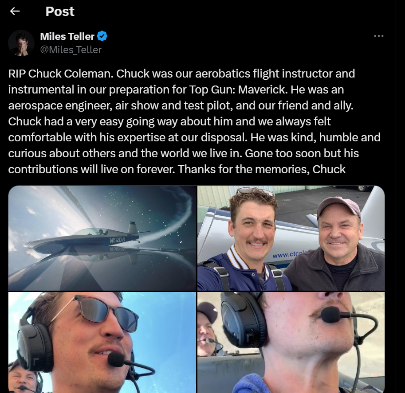Screen dimensions: 405x393
Task: Click the tweet text starting RIP Chuck Coleman
Action: 194,121
